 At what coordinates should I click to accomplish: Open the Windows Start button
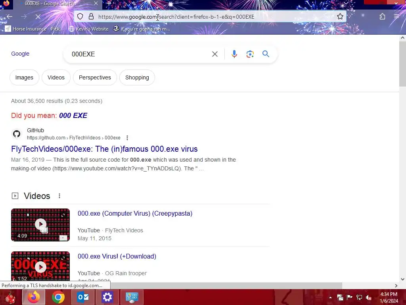click(x=10, y=297)
